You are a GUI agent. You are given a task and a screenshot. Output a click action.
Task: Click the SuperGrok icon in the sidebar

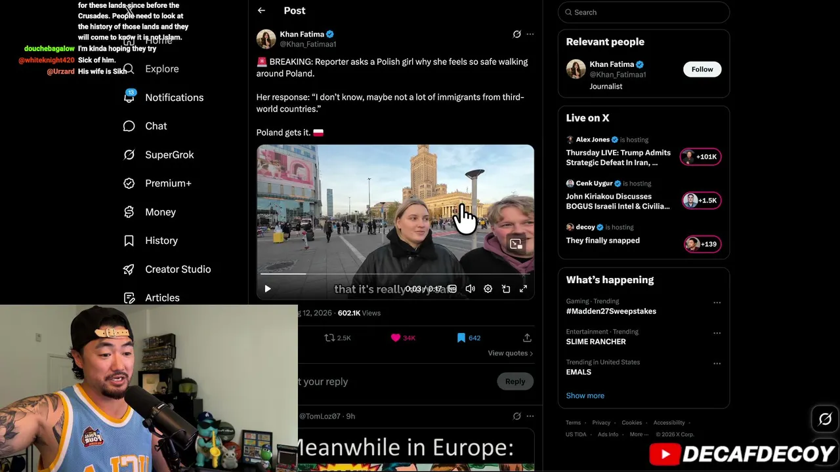point(129,155)
